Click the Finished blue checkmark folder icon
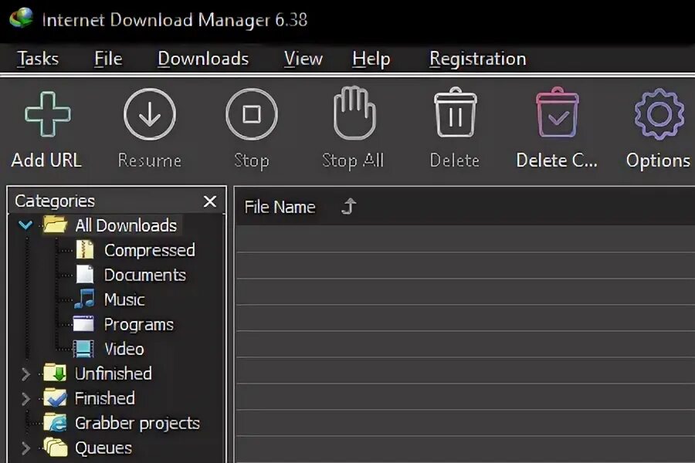The height and width of the screenshot is (463, 695). point(56,398)
